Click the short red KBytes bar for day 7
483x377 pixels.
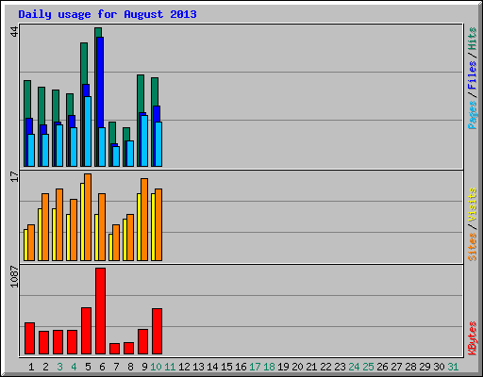coord(114,349)
